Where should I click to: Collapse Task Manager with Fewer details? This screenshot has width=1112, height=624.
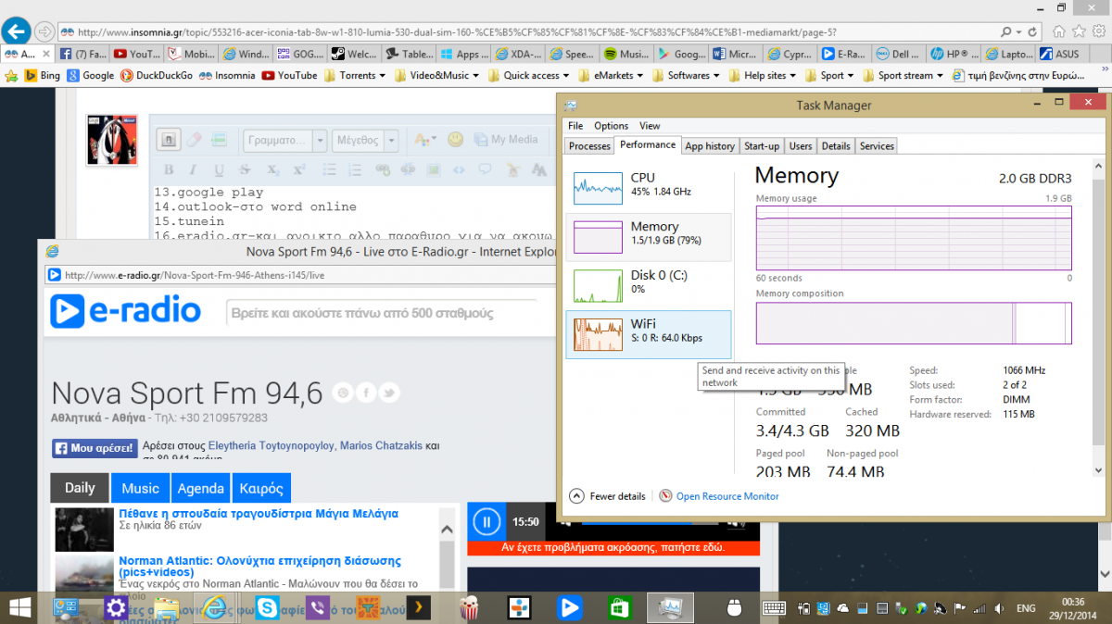pyautogui.click(x=608, y=496)
